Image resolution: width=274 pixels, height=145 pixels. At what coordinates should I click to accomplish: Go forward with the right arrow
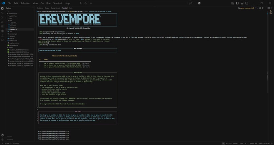point(85,3)
